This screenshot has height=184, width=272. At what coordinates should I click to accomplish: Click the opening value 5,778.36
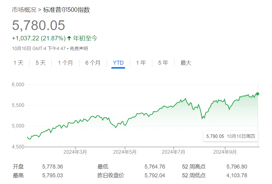53,167
